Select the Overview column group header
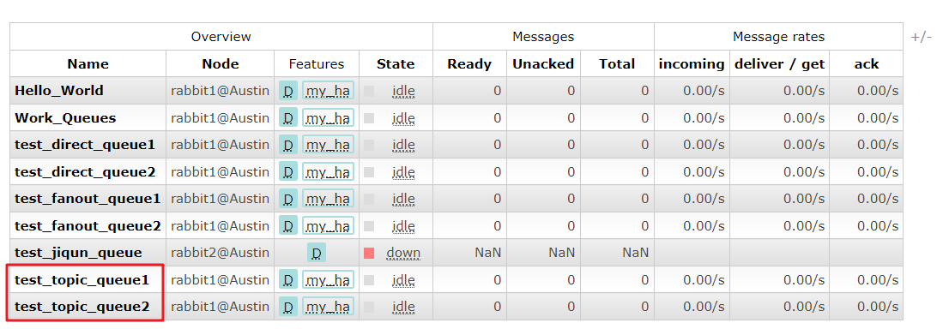This screenshot has width=937, height=329. click(221, 37)
